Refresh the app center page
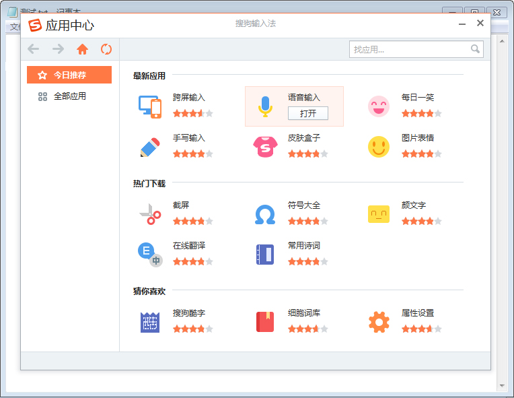This screenshot has height=398, width=514. click(x=106, y=49)
